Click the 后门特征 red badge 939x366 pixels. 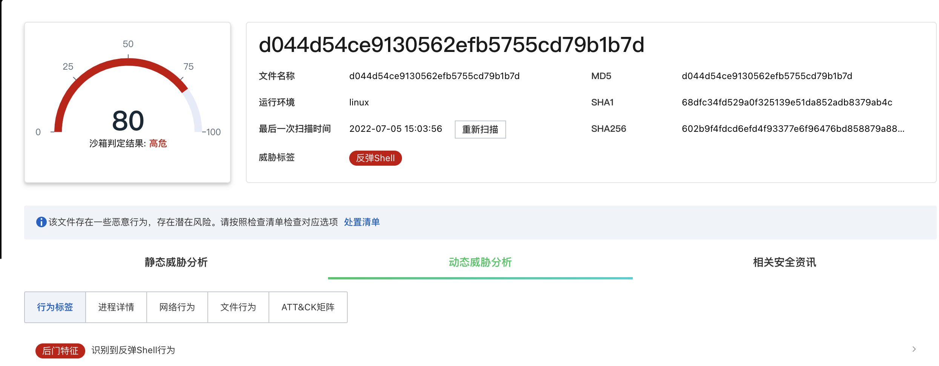pos(60,351)
